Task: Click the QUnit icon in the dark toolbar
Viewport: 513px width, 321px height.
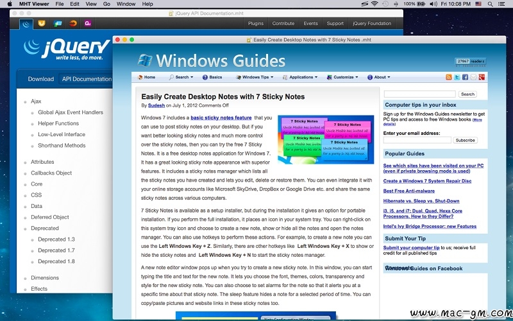Action: pos(87,23)
